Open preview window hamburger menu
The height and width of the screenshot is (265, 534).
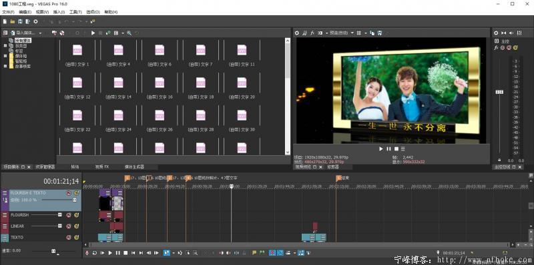coord(403,148)
